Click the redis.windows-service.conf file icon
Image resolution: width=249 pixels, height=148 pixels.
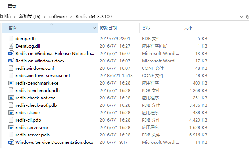click(11, 76)
